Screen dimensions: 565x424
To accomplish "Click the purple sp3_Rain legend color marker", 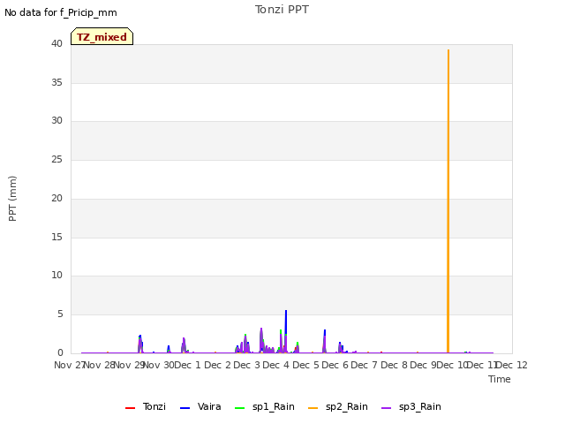I will click(x=387, y=408).
